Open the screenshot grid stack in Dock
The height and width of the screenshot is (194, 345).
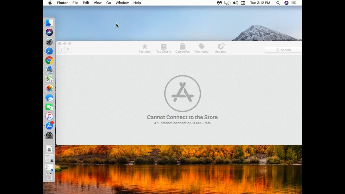point(49,158)
